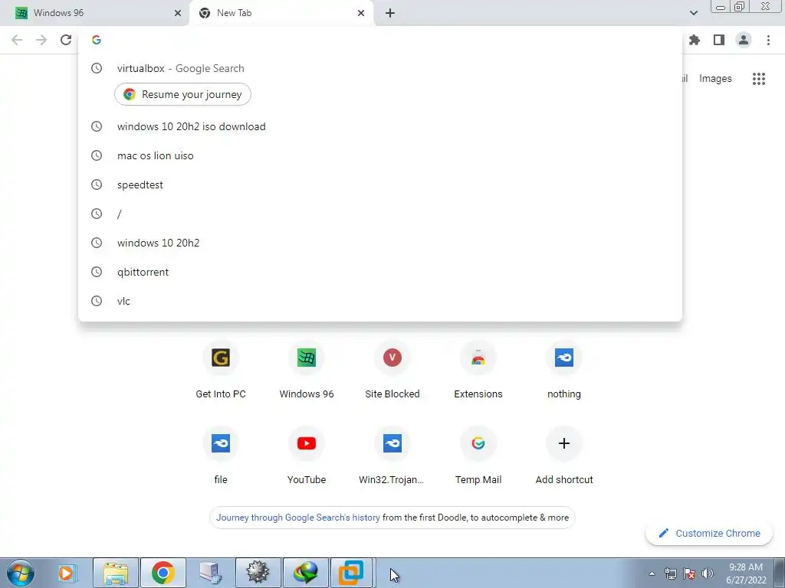Open the Windows 96 shortcut tile
Viewport: 785px width, 588px height.
click(307, 371)
